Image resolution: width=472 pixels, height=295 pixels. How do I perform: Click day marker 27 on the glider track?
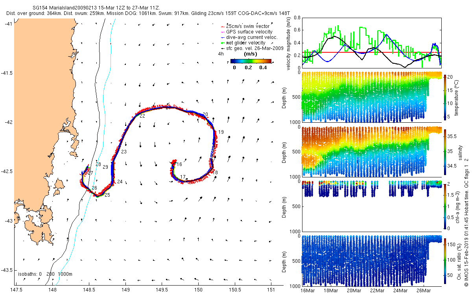click(90, 173)
